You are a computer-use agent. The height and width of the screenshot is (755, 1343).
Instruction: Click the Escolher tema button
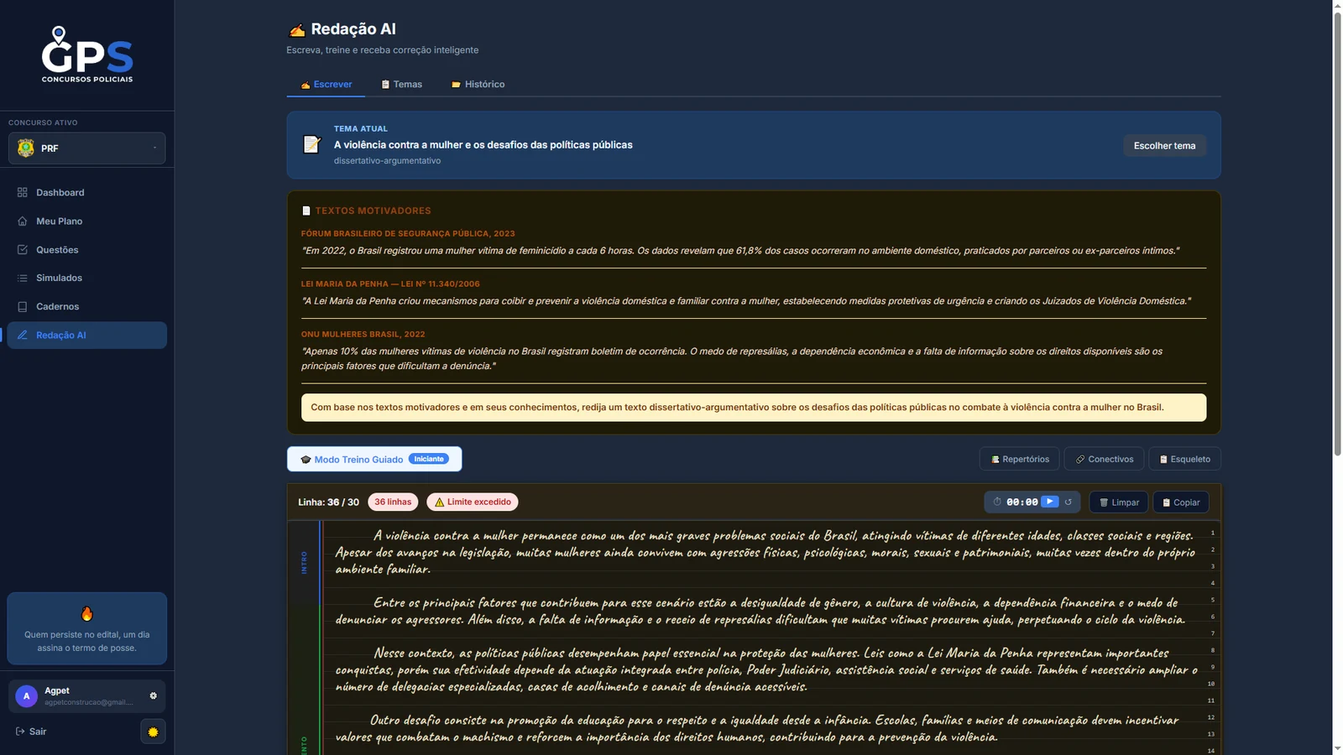point(1164,146)
